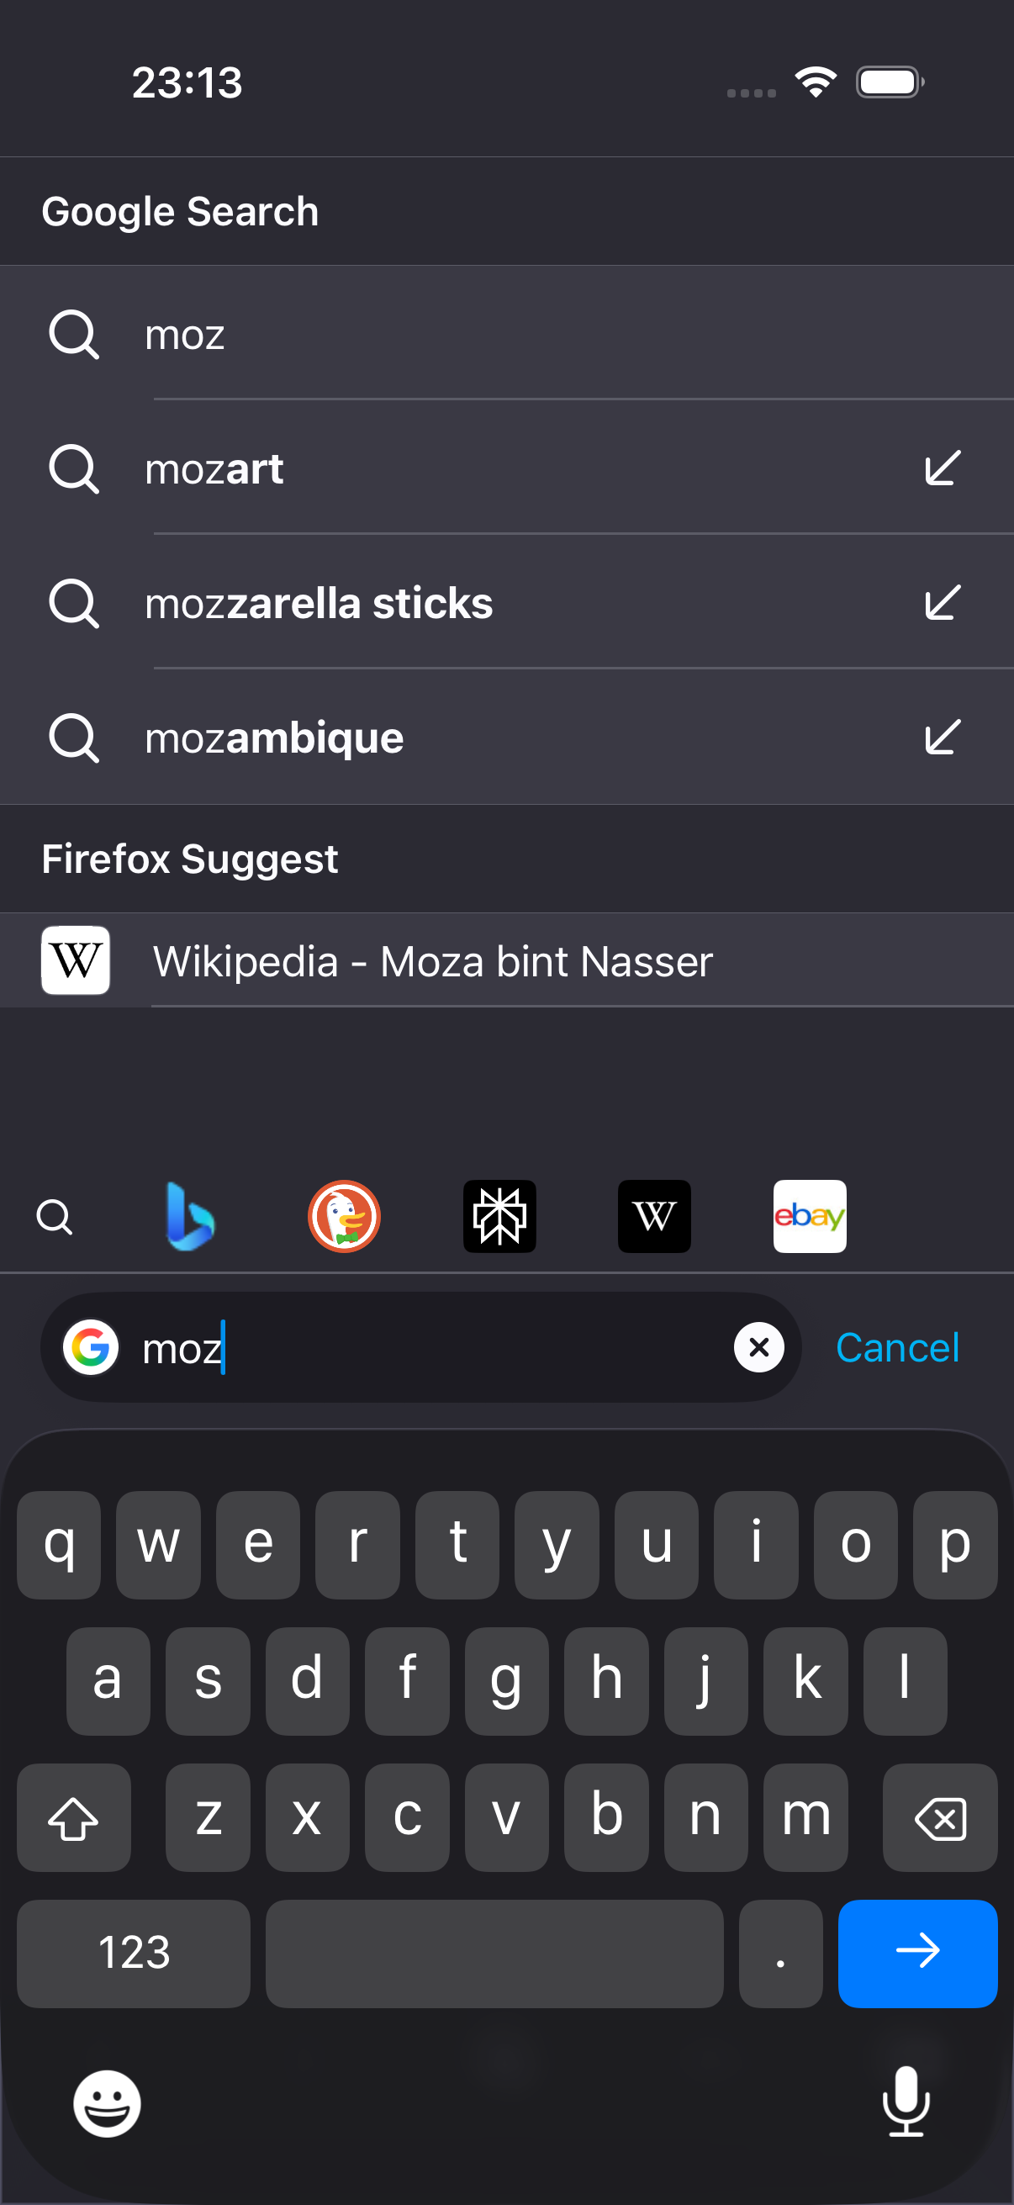The image size is (1014, 2205).
Task: Fill search bar with mozart using arrow
Action: point(943,468)
